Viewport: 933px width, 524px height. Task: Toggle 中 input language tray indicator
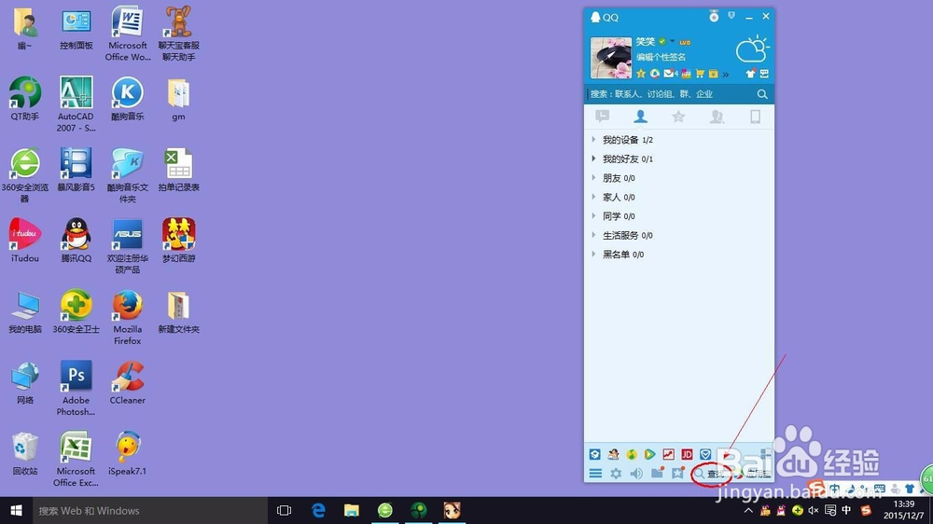[x=846, y=510]
